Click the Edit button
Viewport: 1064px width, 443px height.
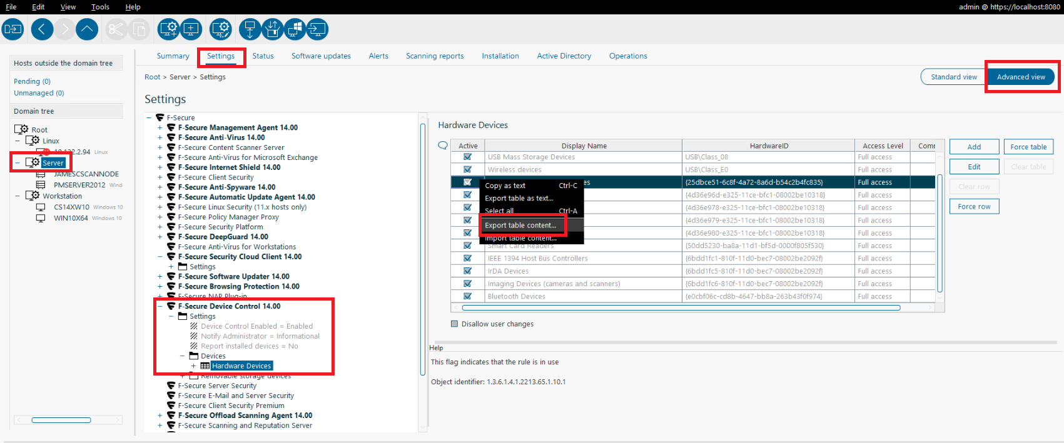pyautogui.click(x=974, y=167)
